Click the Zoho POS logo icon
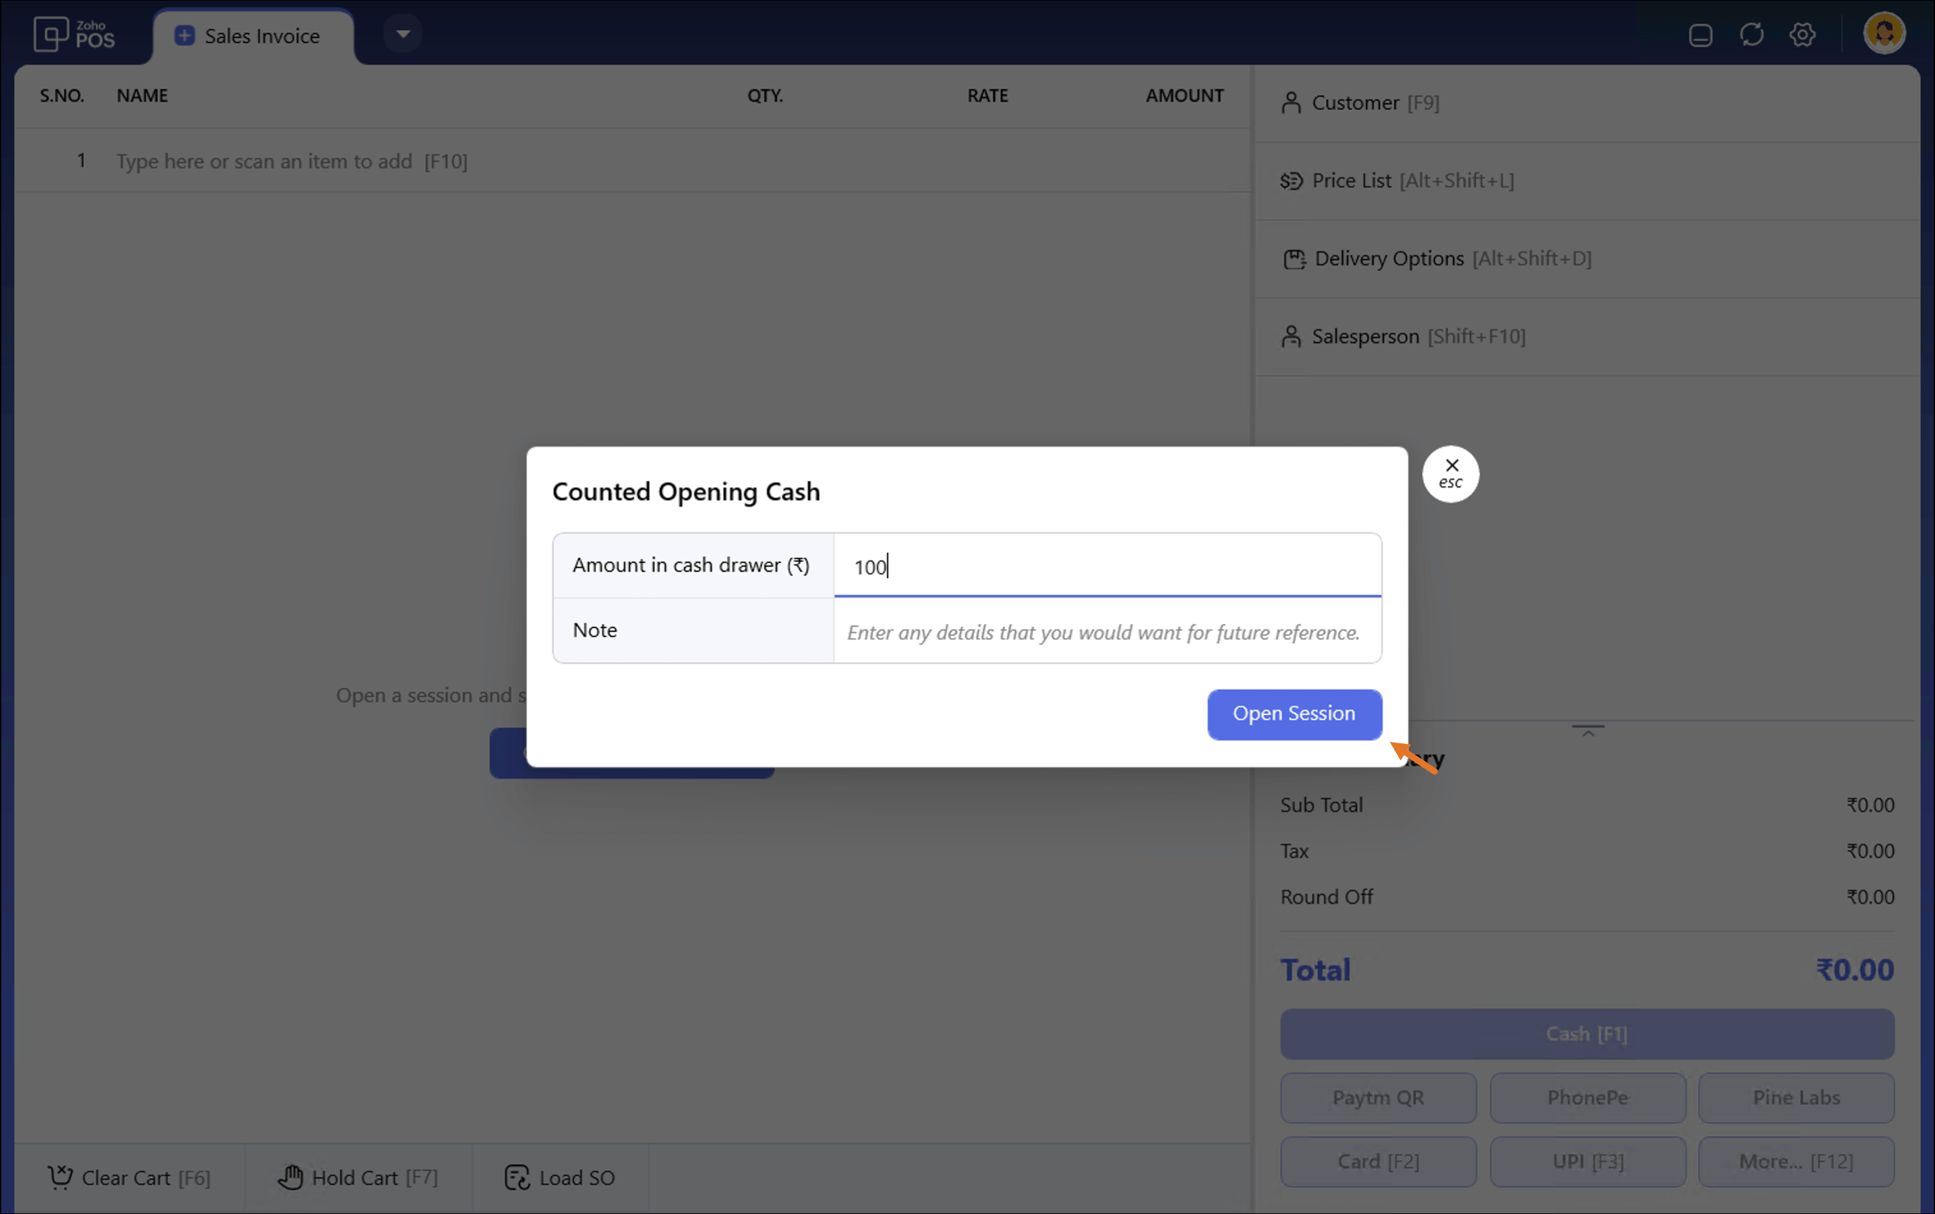Screen dimensions: 1935x1214 pyautogui.click(x=52, y=35)
